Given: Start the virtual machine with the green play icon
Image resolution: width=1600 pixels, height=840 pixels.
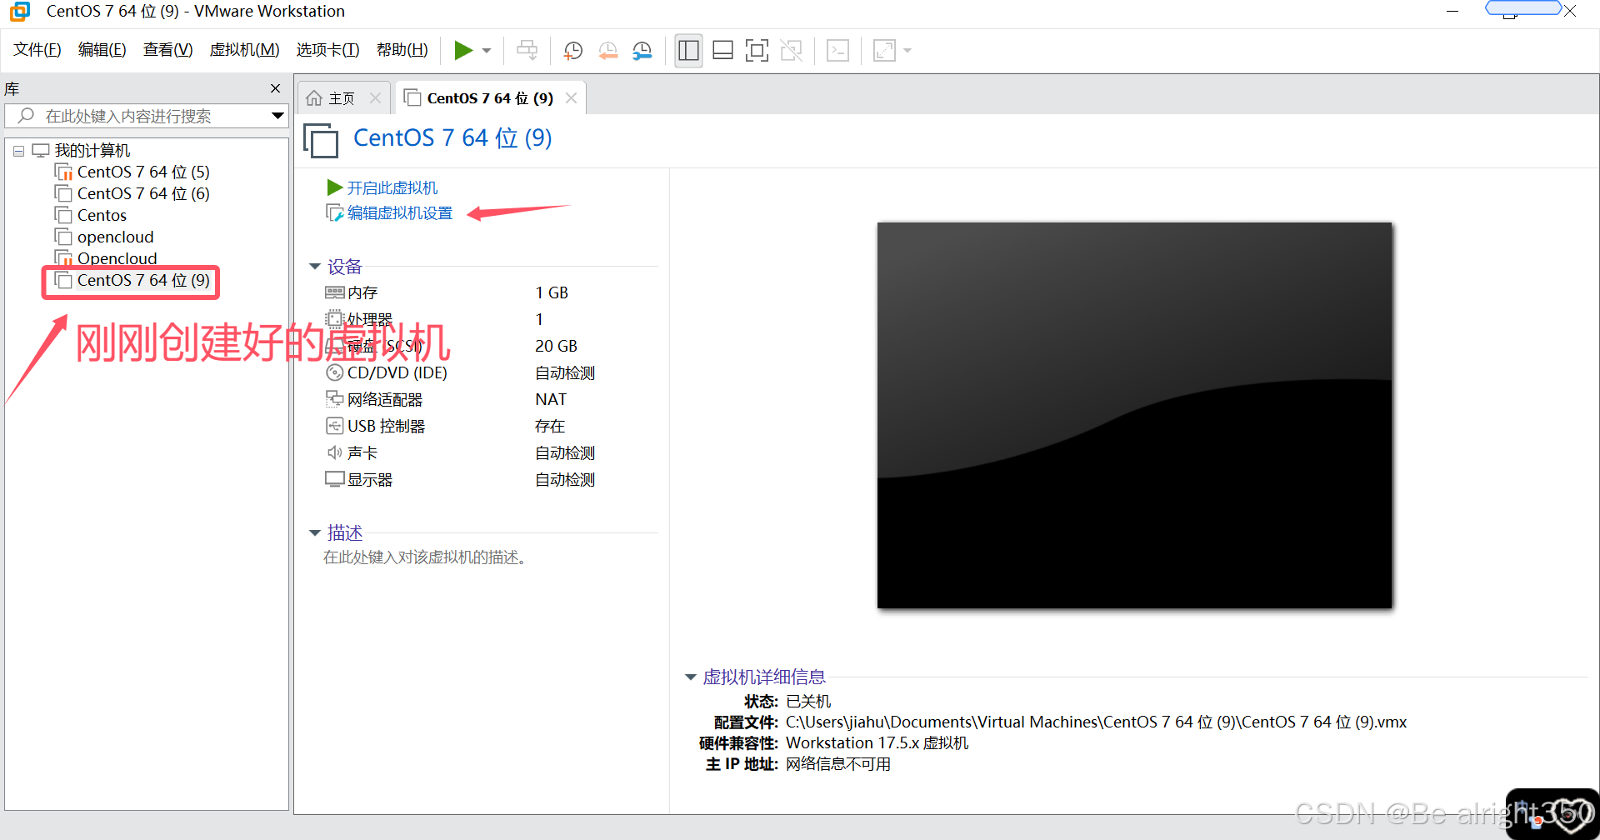Looking at the screenshot, I should 464,50.
